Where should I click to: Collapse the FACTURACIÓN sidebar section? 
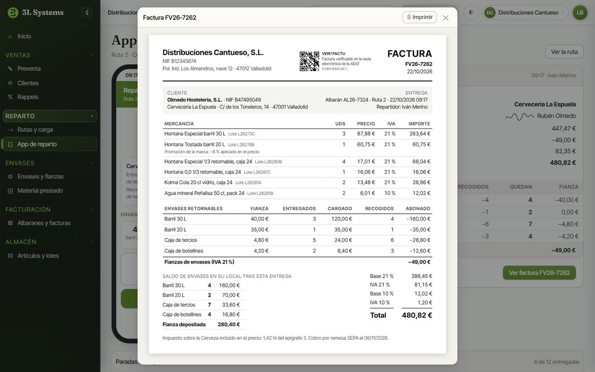pyautogui.click(x=50, y=209)
